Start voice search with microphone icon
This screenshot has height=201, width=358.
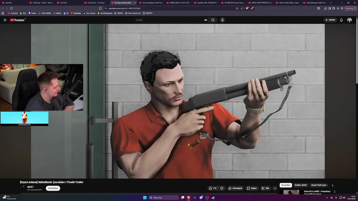point(222,20)
